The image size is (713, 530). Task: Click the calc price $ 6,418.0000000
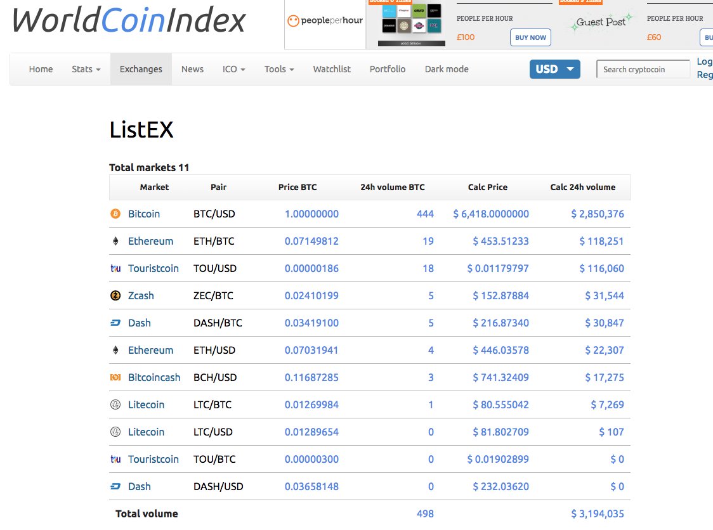click(x=490, y=214)
